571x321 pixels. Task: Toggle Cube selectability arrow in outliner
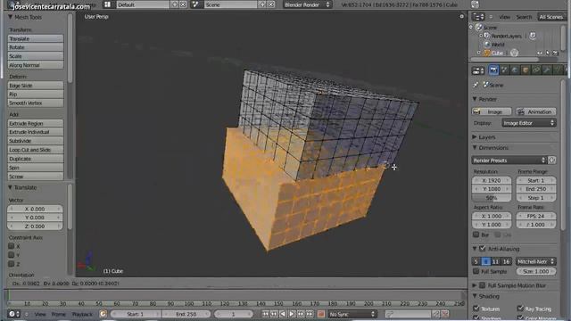point(547,53)
